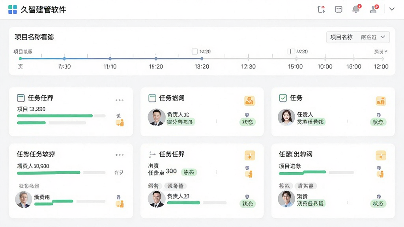This screenshot has width=404, height=227.
Task: Click the orange chart icon on 任务 card
Action: [x=381, y=101]
